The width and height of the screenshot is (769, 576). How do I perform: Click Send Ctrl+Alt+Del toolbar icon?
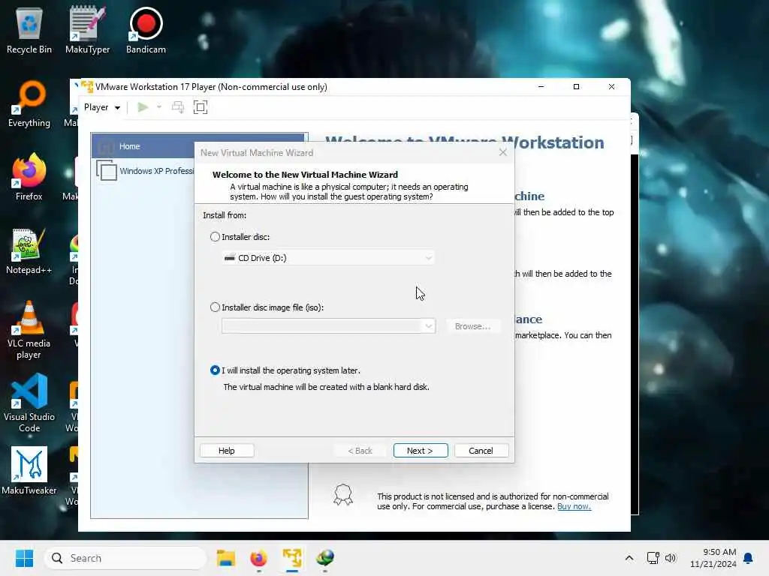tap(178, 107)
